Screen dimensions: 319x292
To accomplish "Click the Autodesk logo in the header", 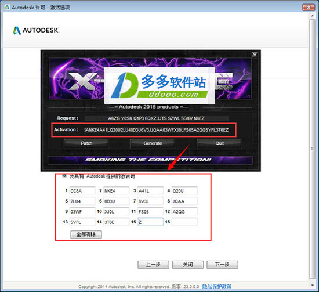I will coord(36,30).
